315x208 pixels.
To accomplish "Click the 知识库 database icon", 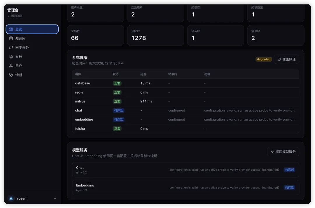I will (11, 39).
